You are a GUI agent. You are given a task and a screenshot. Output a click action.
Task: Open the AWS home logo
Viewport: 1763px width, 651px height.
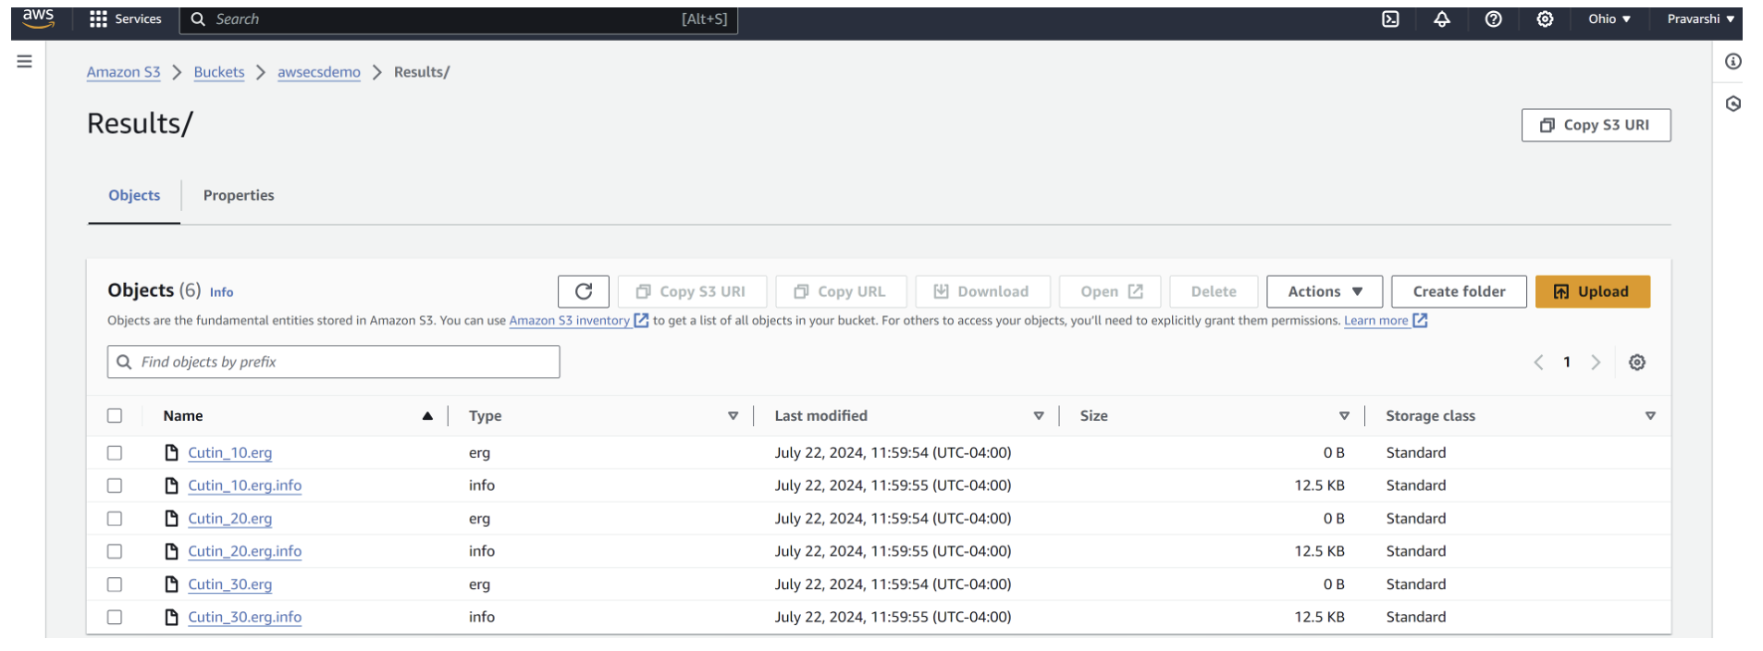[38, 18]
